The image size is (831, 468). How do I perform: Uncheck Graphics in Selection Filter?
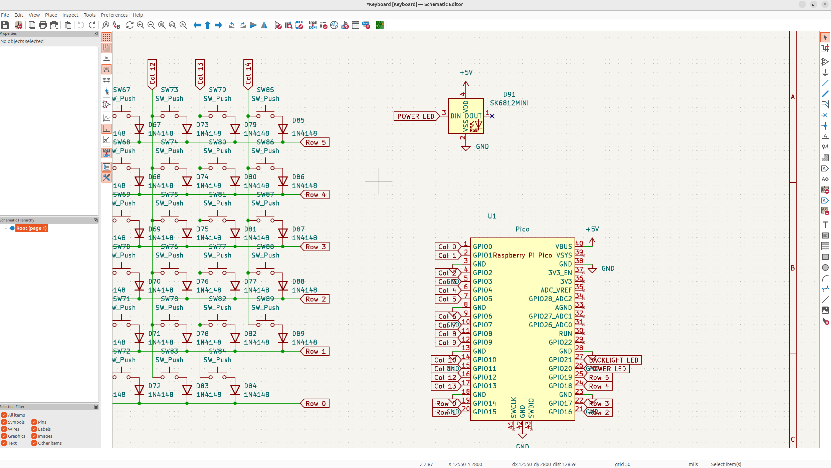[x=4, y=436]
